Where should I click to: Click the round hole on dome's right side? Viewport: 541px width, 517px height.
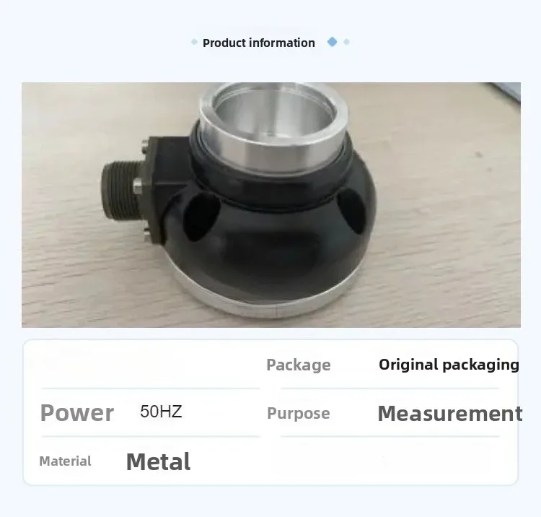click(351, 212)
